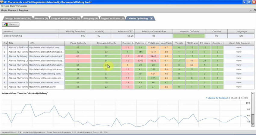Click External Links cell 3199
This screenshot has height=135, width=256.
[x=140, y=56]
